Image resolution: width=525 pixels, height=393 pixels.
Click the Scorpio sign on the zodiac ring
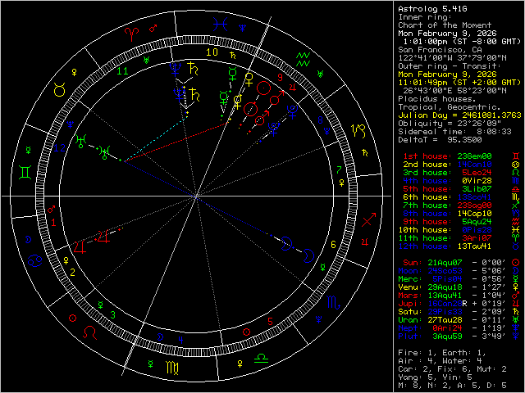click(x=332, y=302)
